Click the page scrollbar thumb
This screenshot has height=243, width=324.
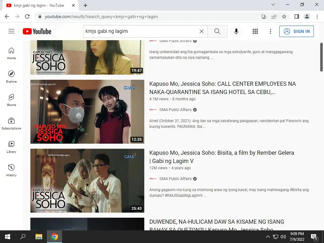tap(321, 57)
